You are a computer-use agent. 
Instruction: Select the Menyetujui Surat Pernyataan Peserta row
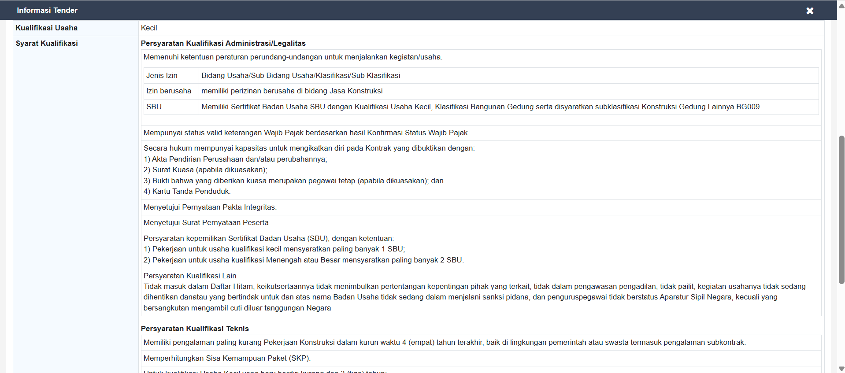point(206,222)
